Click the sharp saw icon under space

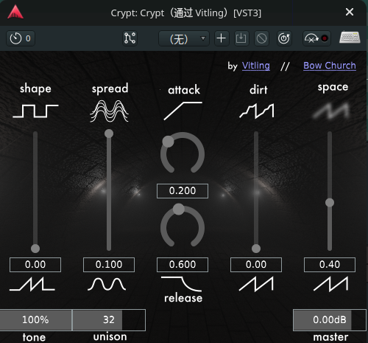click(330, 283)
